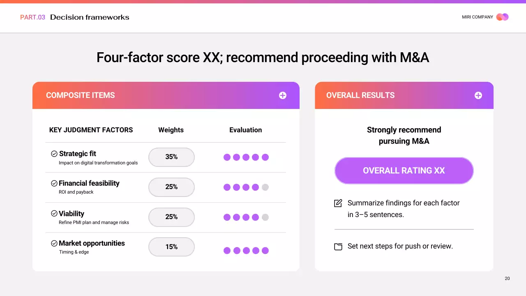This screenshot has height=296, width=526.
Task: Expand the Composite Items plus icon
Action: pos(283,95)
